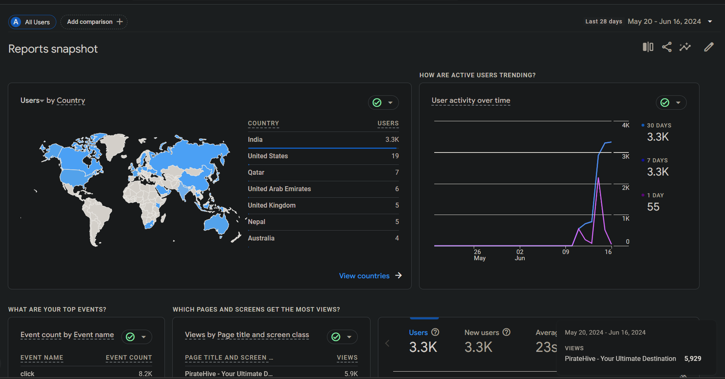Expand Users by Country card options dropdown
Viewport: 725px width, 379px height.
[x=390, y=103]
